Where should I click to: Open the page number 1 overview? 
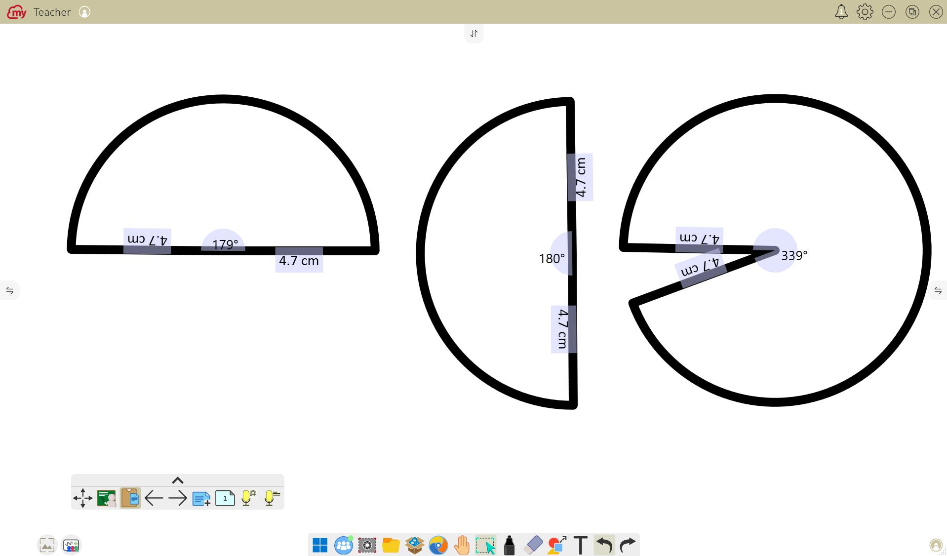pos(225,498)
